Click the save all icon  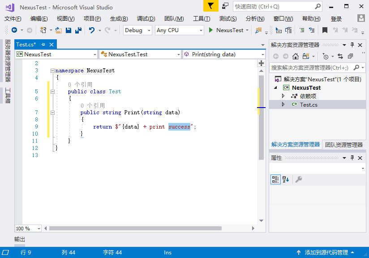78,30
